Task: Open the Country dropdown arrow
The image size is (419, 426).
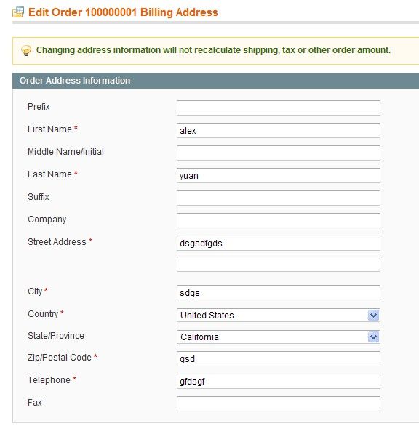Action: click(373, 316)
